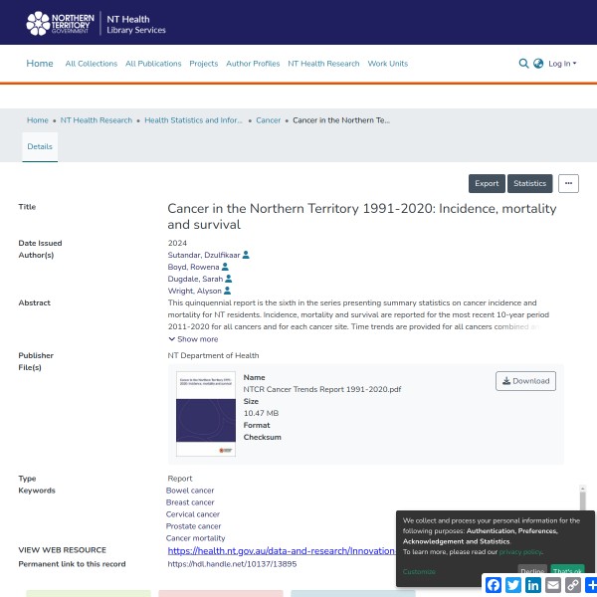Screen dimensions: 597x597
Task: Open the Statistics button
Action: pos(529,183)
